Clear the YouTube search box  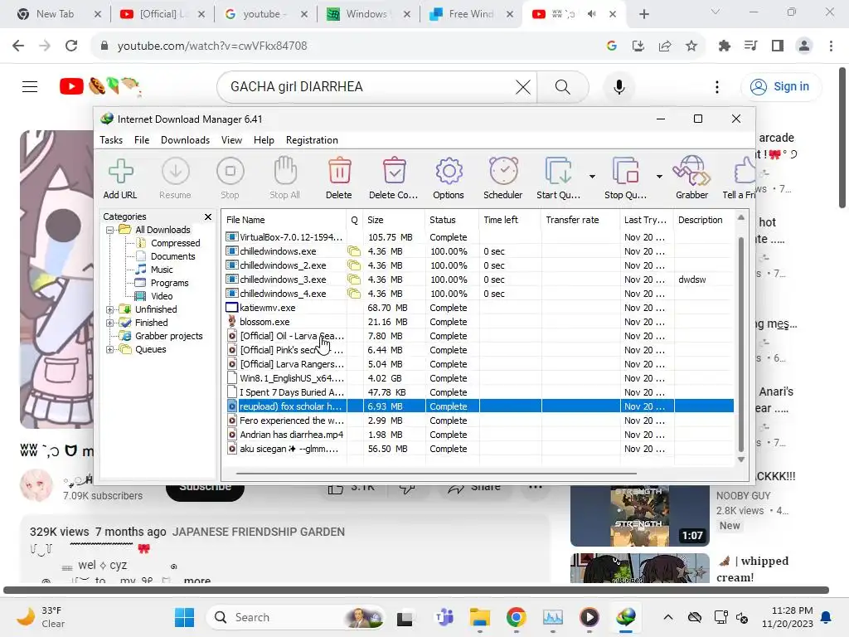tap(523, 86)
